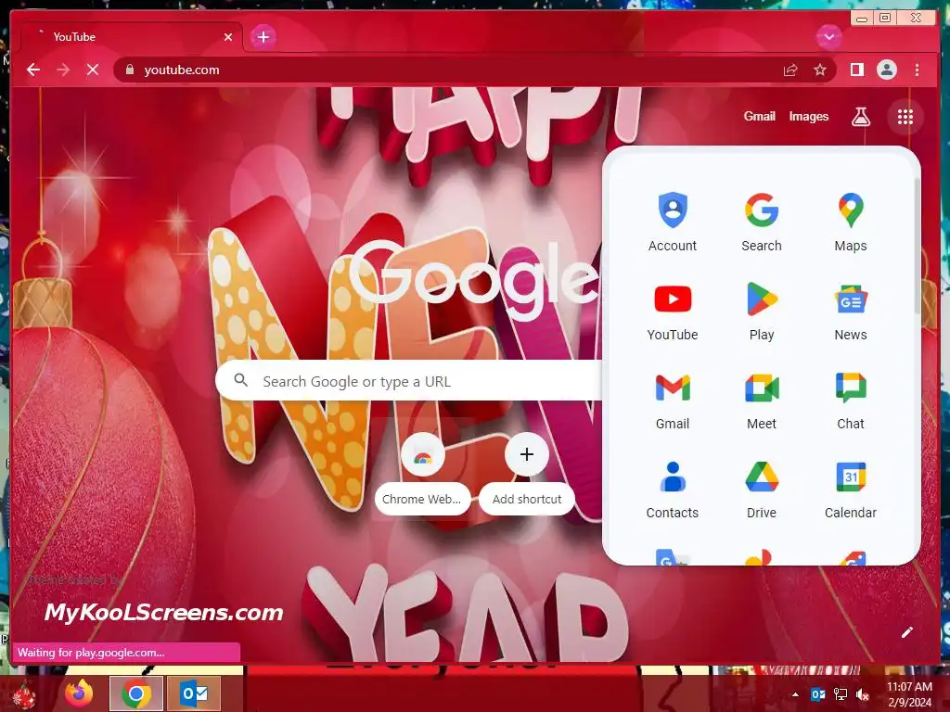Screen dimensions: 950x712
Task: Share this page via address bar icon
Action: point(790,70)
